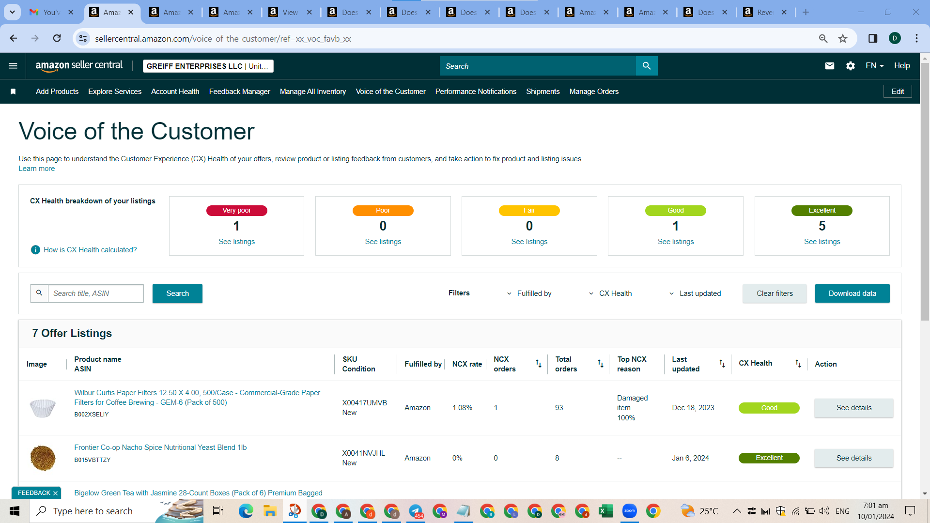Go to Shipments menu item
This screenshot has width=930, height=523.
pos(543,92)
